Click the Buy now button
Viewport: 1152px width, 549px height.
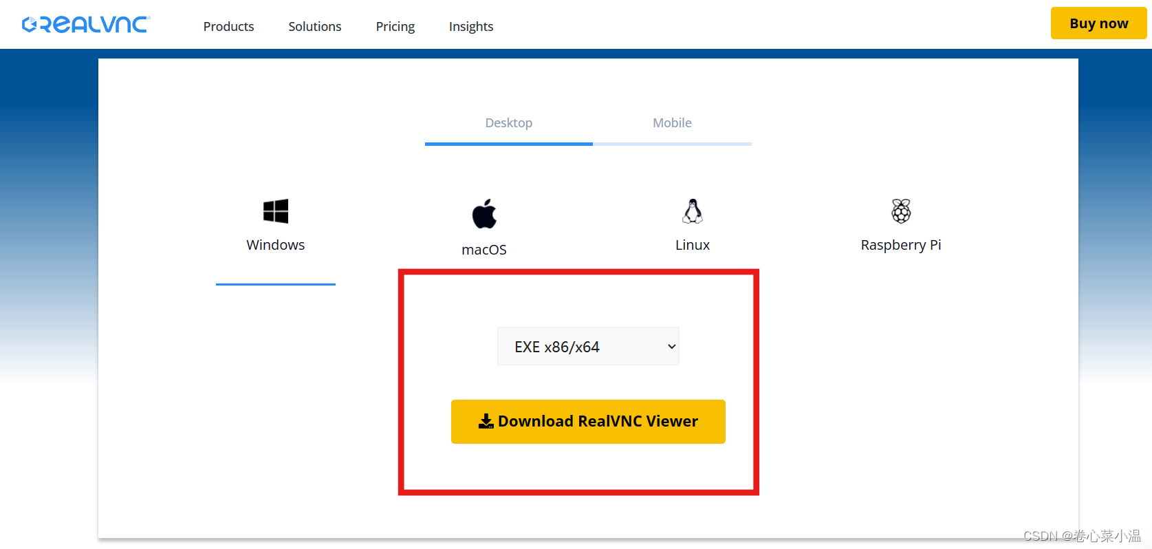tap(1099, 23)
